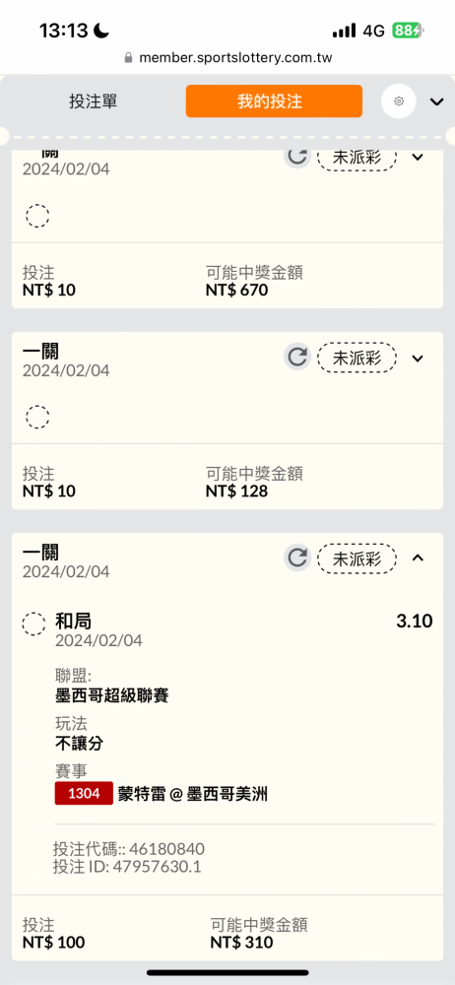This screenshot has width=455, height=985.
Task: Tap the red 1304 match code badge
Action: click(x=84, y=793)
